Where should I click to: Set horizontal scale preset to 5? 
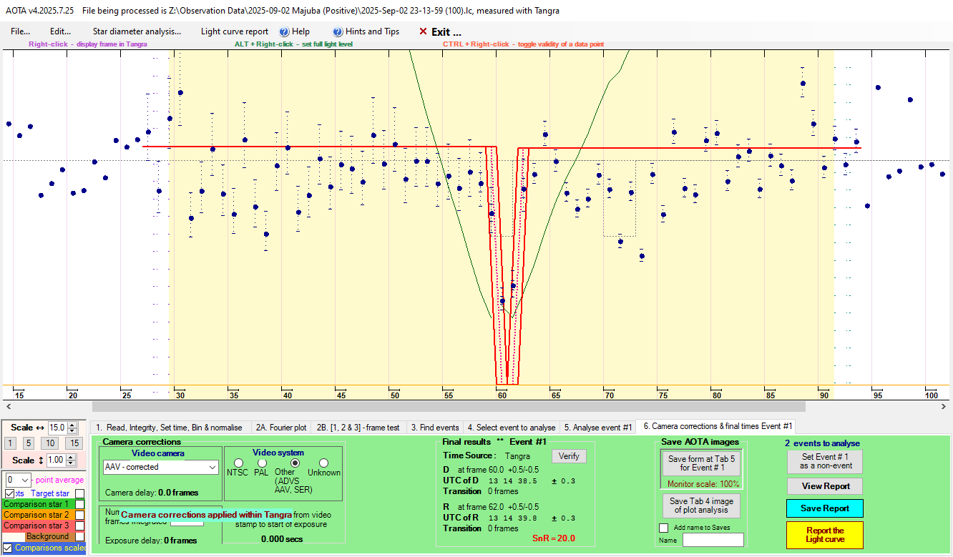pyautogui.click(x=28, y=443)
